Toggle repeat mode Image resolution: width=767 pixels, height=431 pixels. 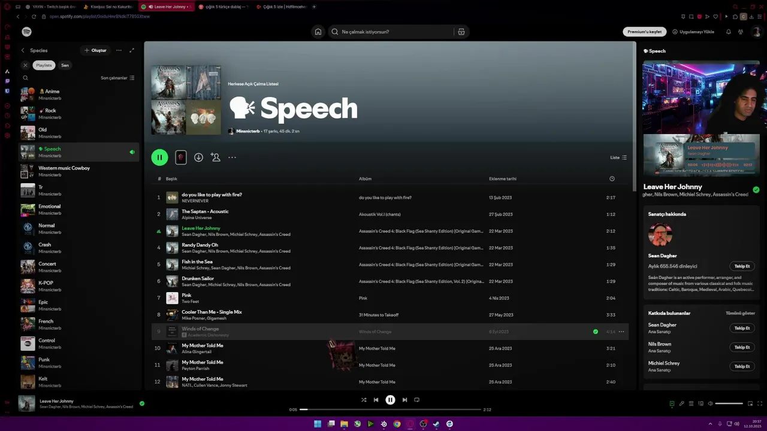tap(417, 400)
